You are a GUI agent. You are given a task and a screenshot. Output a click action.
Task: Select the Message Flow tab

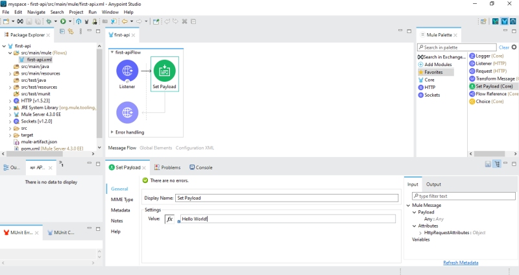(122, 148)
